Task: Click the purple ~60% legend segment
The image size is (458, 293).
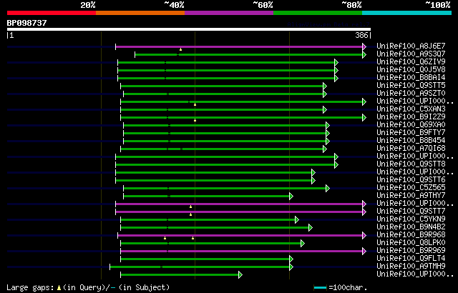Action: coord(229,13)
